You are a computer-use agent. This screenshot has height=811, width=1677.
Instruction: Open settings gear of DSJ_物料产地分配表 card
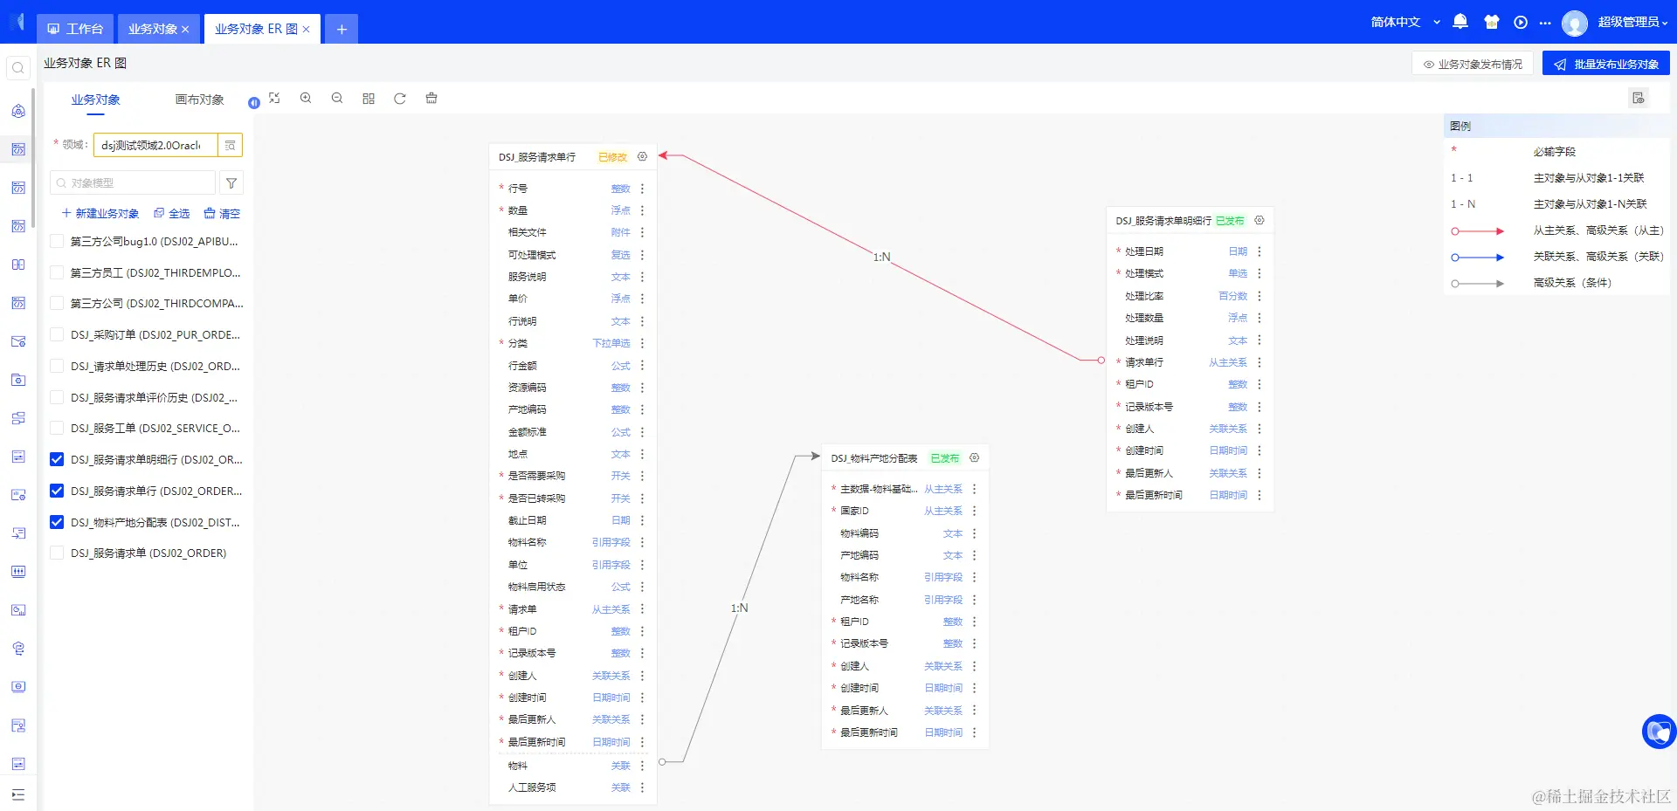[975, 458]
